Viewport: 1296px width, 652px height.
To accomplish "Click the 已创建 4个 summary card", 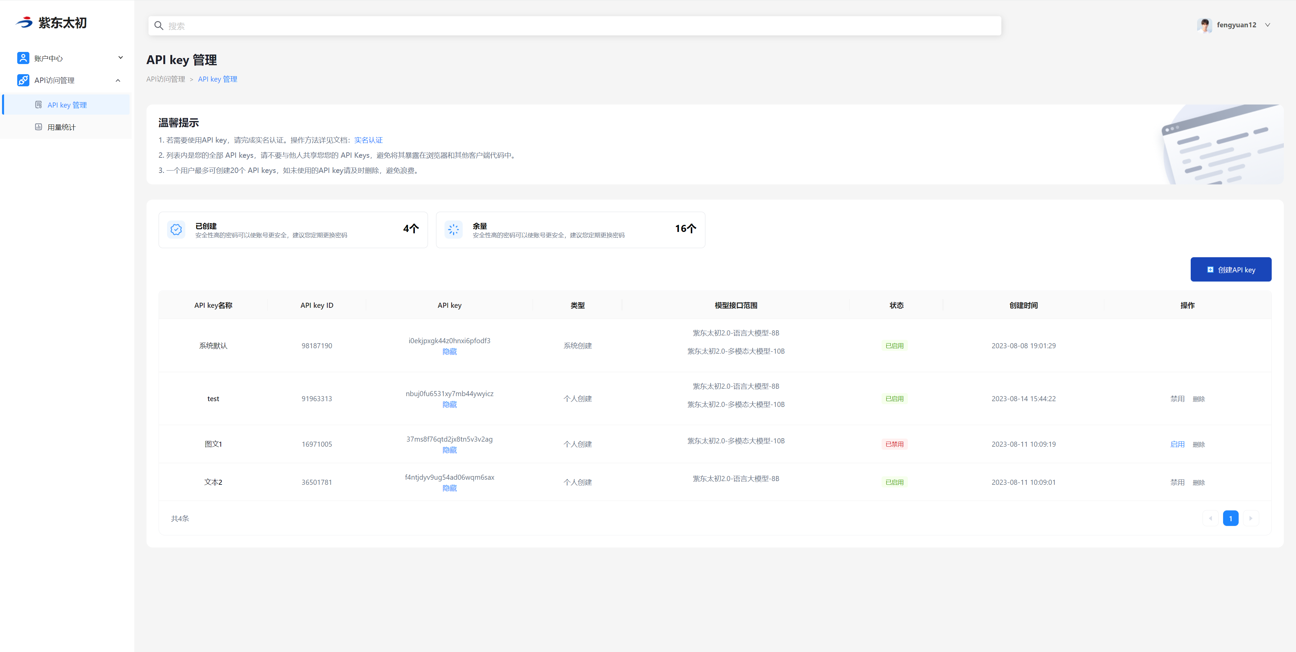I will click(293, 230).
